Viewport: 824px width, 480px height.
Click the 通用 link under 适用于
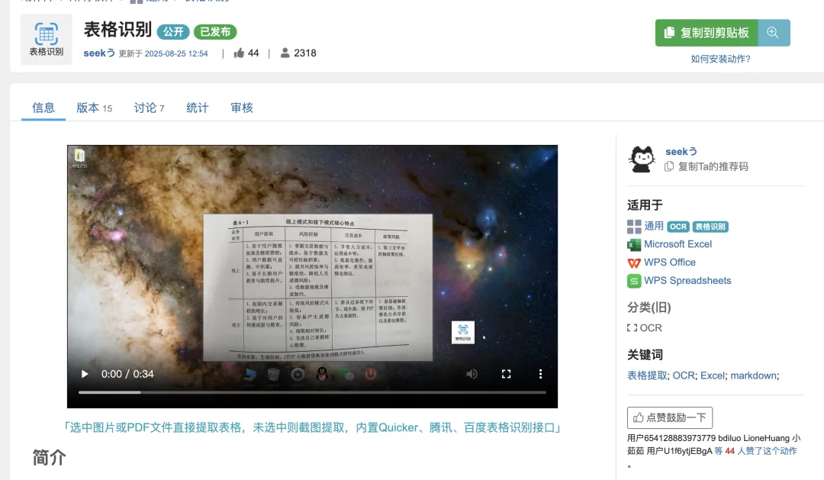pyautogui.click(x=654, y=226)
